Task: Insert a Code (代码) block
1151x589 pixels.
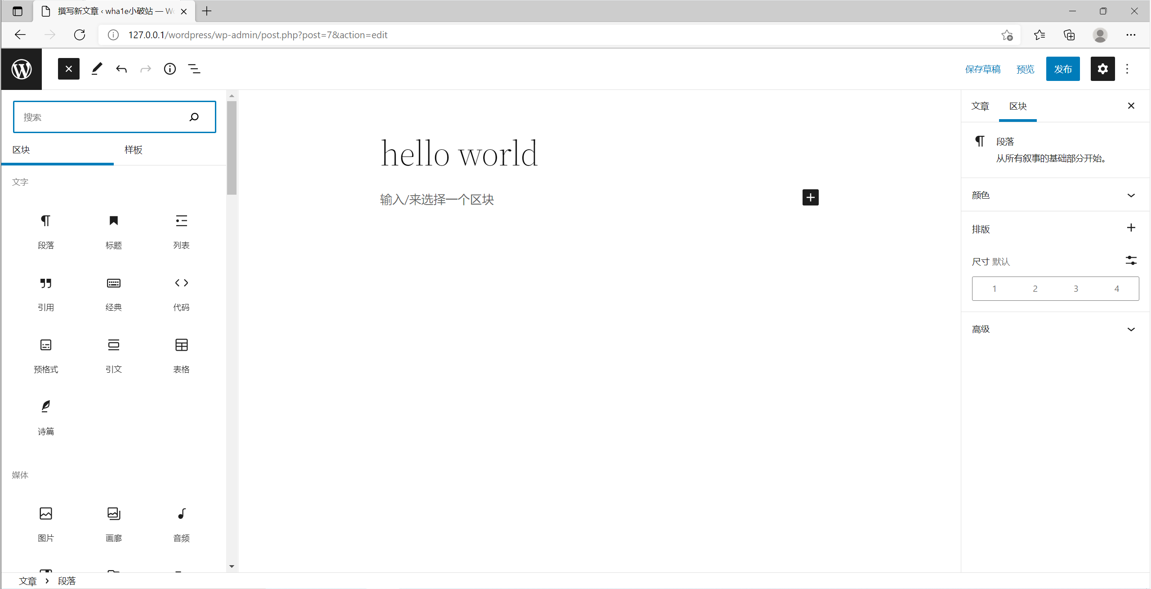Action: pos(181,293)
